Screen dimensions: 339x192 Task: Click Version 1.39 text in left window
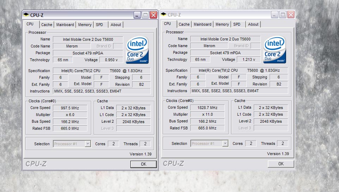pyautogui.click(x=141, y=154)
